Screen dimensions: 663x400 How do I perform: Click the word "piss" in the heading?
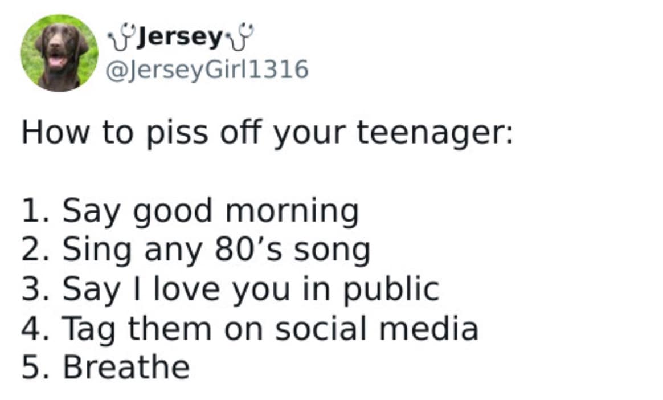point(170,133)
